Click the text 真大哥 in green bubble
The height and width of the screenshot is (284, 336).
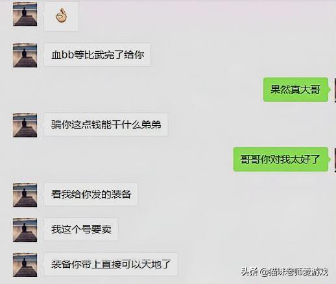306,89
